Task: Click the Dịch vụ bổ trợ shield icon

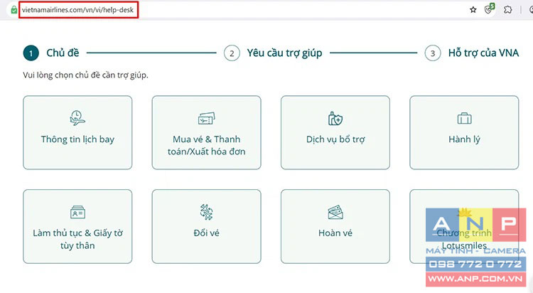Action: click(335, 119)
